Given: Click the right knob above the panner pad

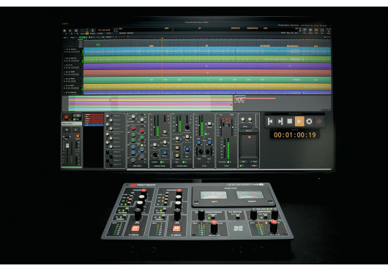Looking at the screenshot, I should [x=250, y=120].
